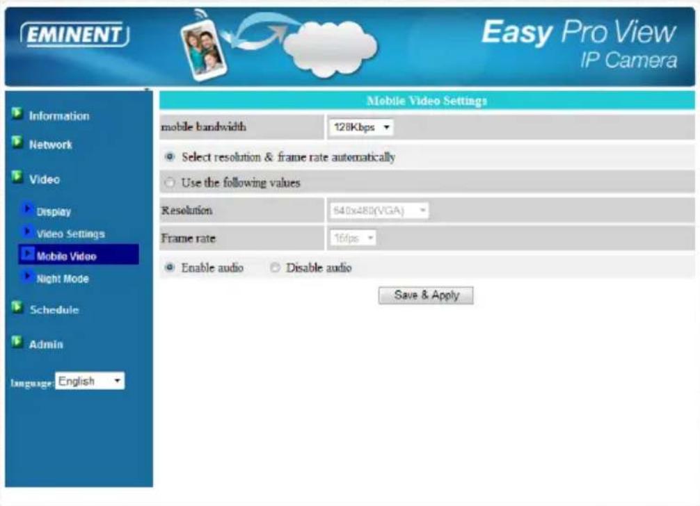Open the Information menu section

pyautogui.click(x=59, y=116)
